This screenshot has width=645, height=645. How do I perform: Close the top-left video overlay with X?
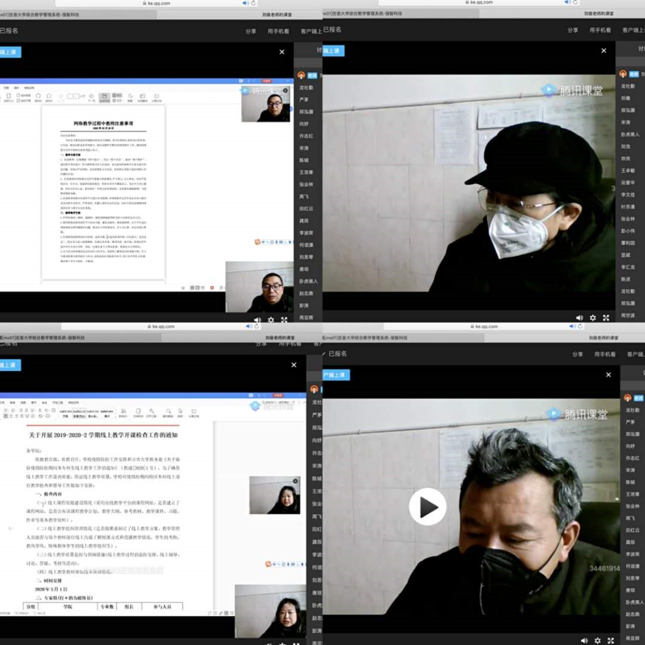pyautogui.click(x=282, y=52)
